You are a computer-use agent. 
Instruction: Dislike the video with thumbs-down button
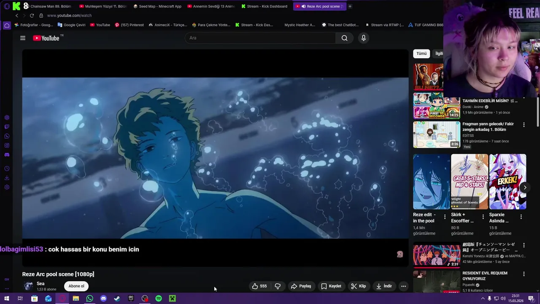click(x=278, y=286)
